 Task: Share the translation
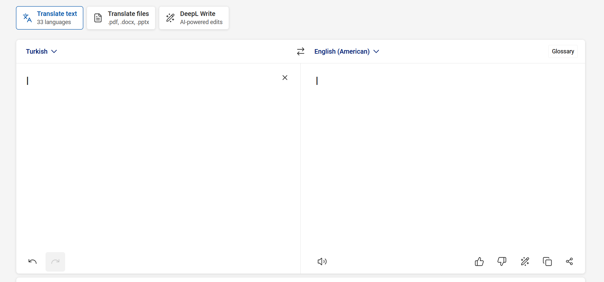[x=570, y=262]
